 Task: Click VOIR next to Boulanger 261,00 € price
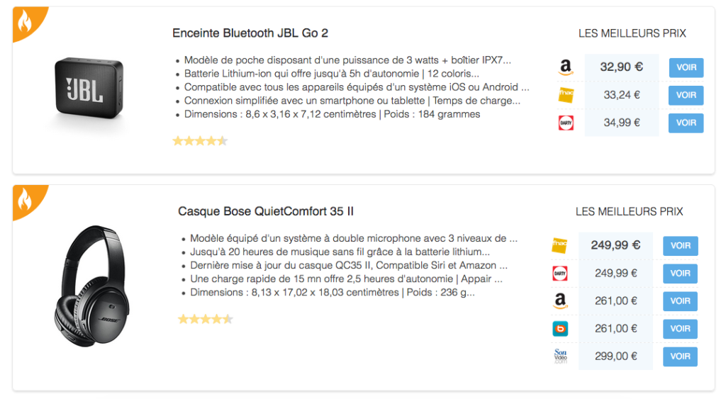click(x=680, y=329)
